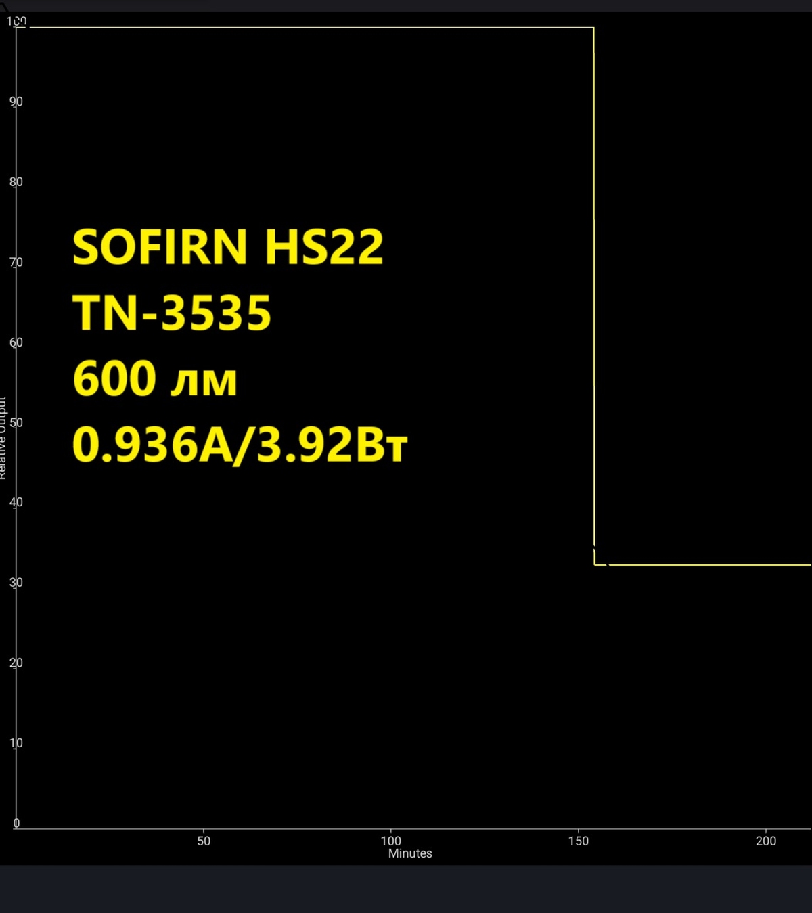Click the 50 tick on the minutes axis
Image resolution: width=812 pixels, height=913 pixels.
(204, 841)
